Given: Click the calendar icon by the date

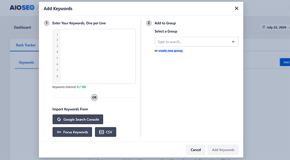Looking at the screenshot, I should [264, 27].
